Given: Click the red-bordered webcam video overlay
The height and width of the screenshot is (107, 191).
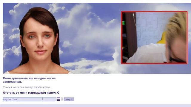Looking at the screenshot, I should (154, 38).
